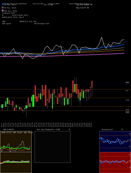Open the MACD histogram chart panel
Screen dimensions: 131x173
16,163
